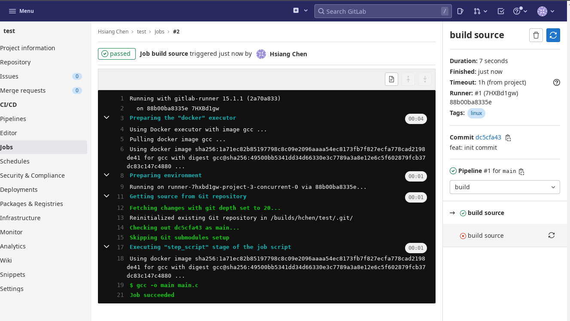Open the build stage dropdown

(504, 187)
